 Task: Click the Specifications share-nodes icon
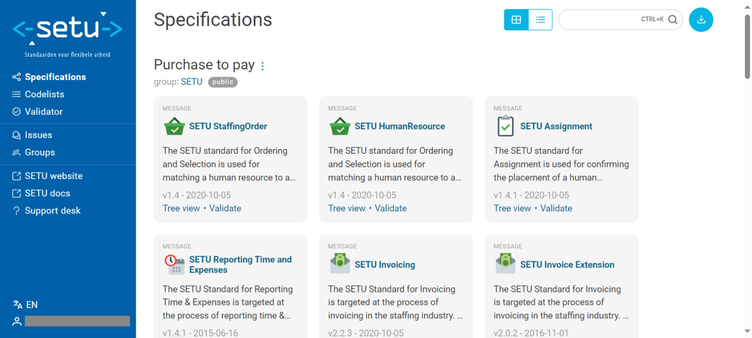[16, 77]
